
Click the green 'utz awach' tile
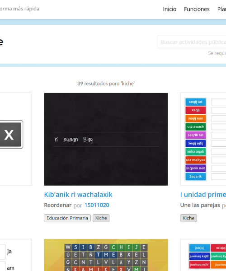(196, 126)
